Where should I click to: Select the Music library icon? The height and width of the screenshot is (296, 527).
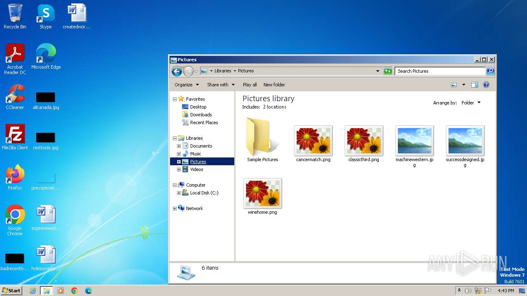pos(185,154)
